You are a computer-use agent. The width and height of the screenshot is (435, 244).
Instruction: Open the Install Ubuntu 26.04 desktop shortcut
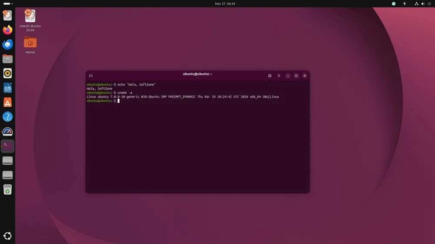pos(30,20)
